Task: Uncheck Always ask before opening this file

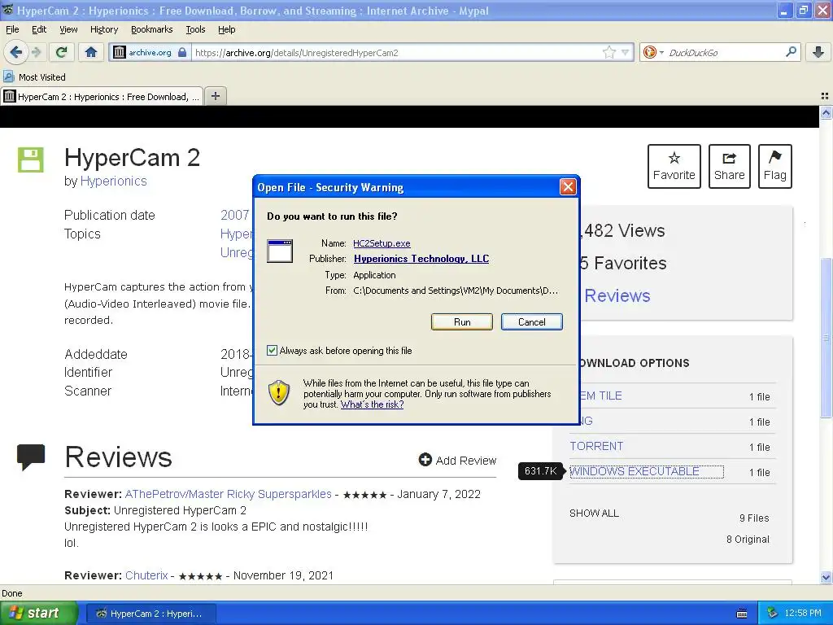Action: 272,350
